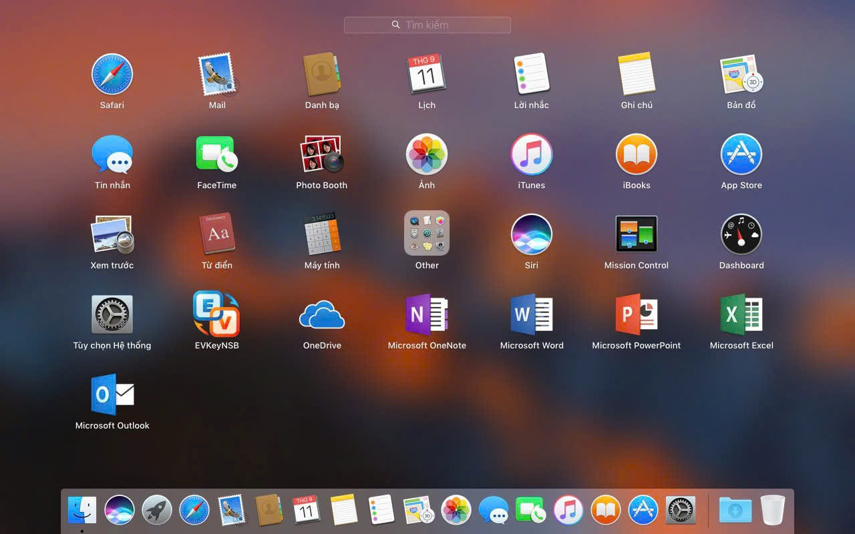855x534 pixels.
Task: Open the Downloads folder in the Dock
Action: (735, 511)
